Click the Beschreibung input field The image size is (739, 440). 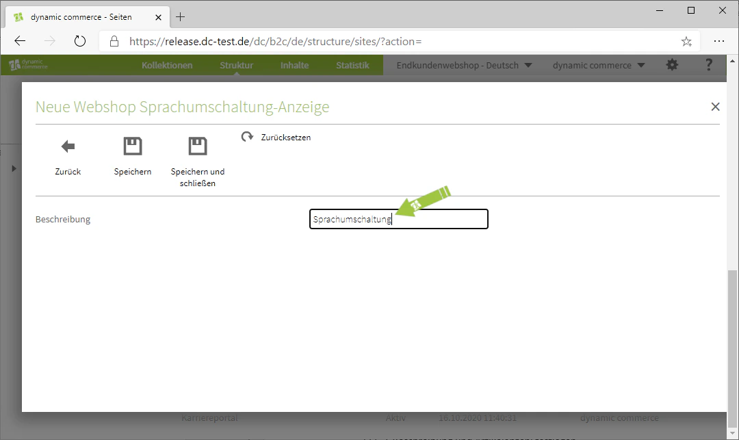399,219
